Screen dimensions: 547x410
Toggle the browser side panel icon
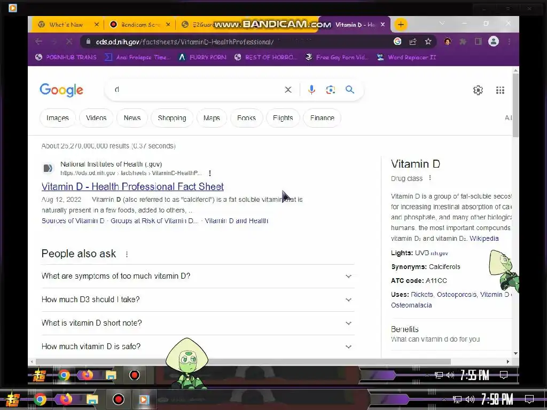click(478, 42)
